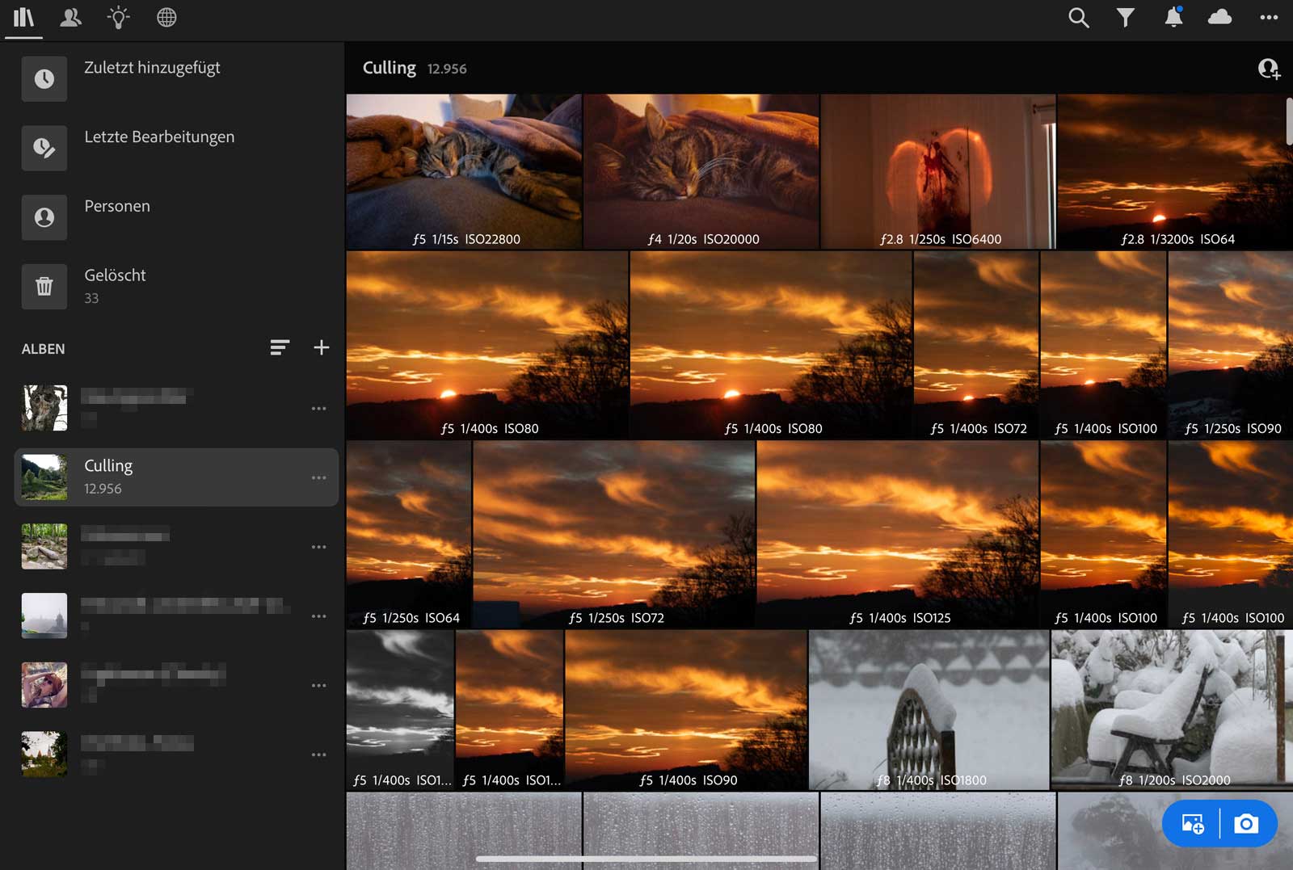Check cloud sync status icon
The image size is (1293, 870).
point(1219,18)
